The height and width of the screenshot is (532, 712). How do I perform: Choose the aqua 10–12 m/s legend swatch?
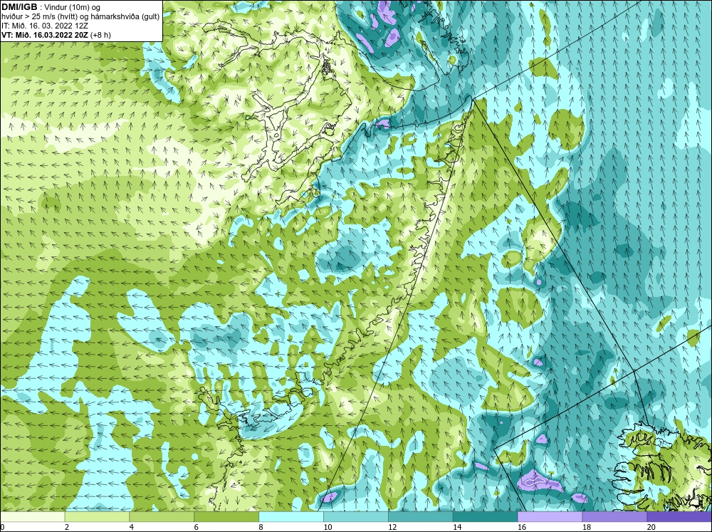[355, 517]
